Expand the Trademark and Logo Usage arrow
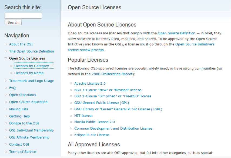The width and height of the screenshot is (231, 158). tap(6, 81)
